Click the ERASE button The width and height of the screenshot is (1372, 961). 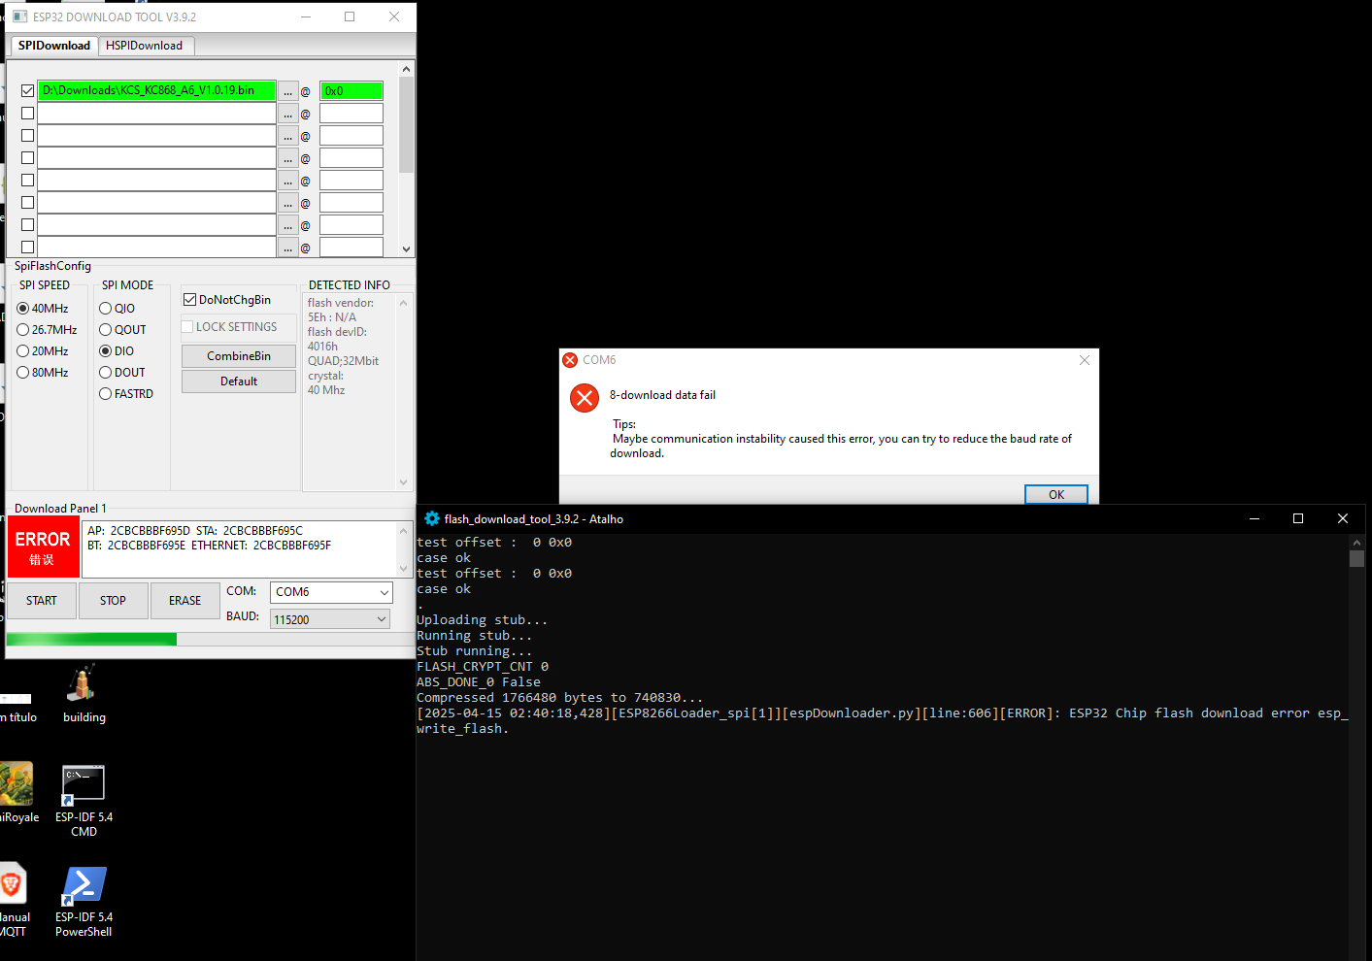[184, 601]
